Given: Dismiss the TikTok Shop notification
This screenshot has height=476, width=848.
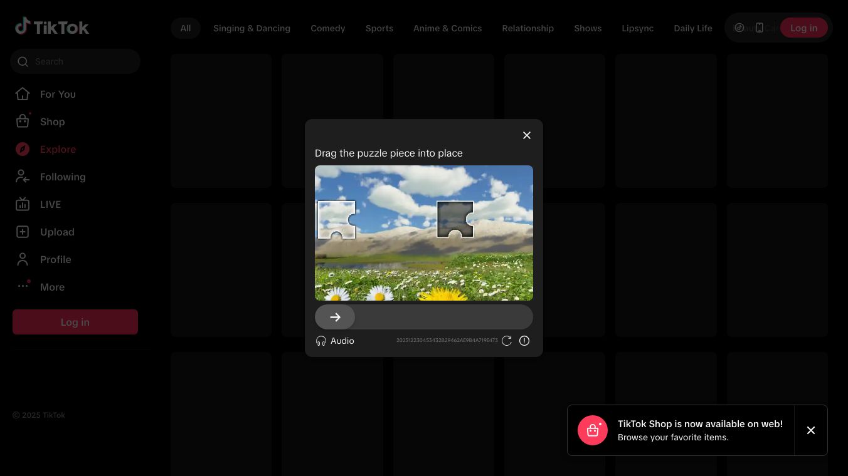Looking at the screenshot, I should [x=811, y=430].
